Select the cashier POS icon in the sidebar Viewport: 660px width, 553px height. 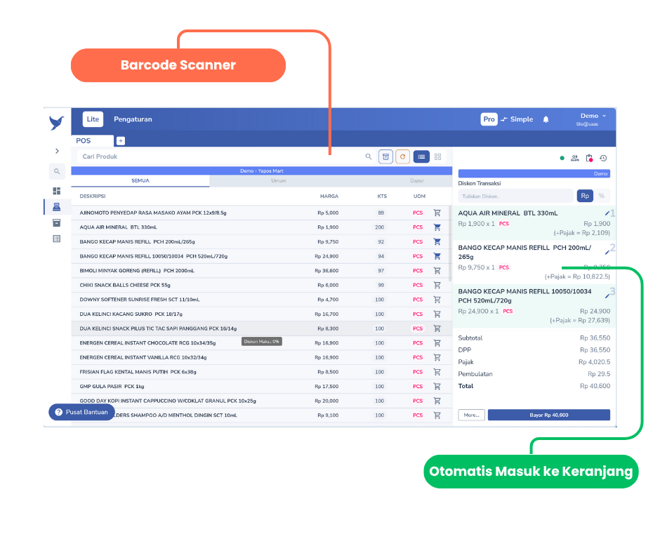click(x=57, y=206)
